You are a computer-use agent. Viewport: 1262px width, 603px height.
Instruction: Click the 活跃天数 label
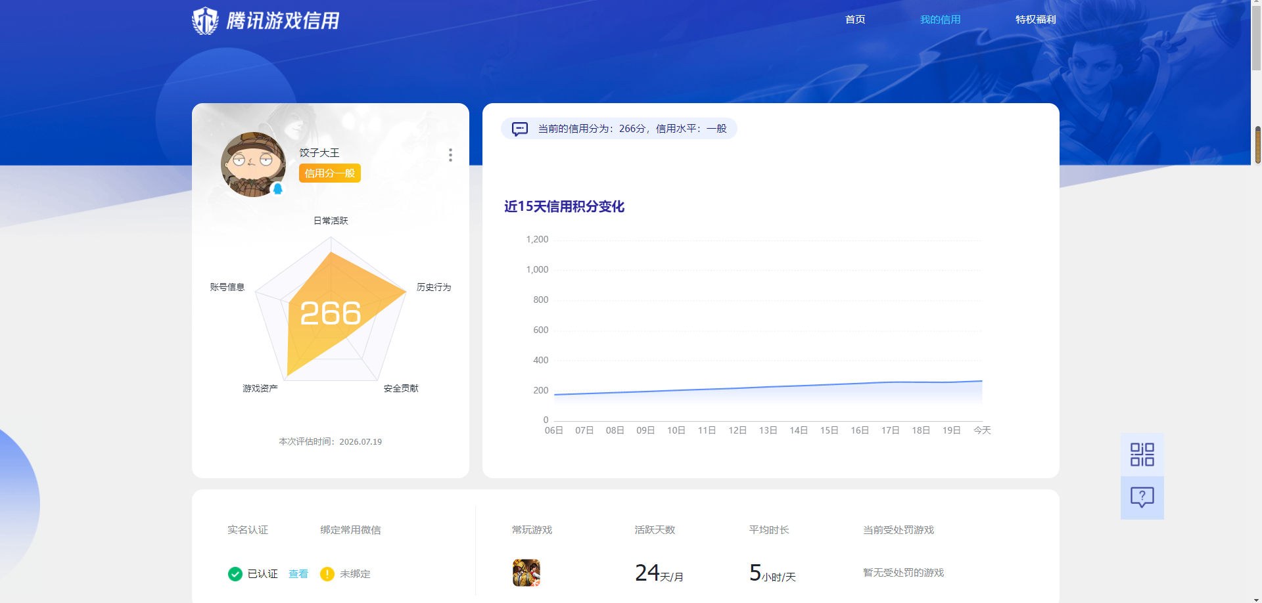(655, 530)
